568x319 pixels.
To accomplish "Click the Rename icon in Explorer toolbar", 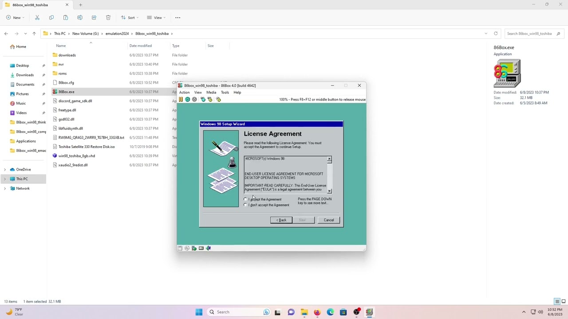I will (x=80, y=18).
